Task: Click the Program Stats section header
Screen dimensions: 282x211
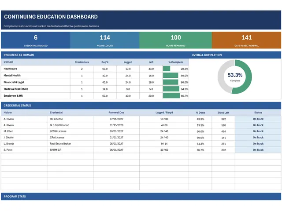Action: pyautogui.click(x=141, y=196)
